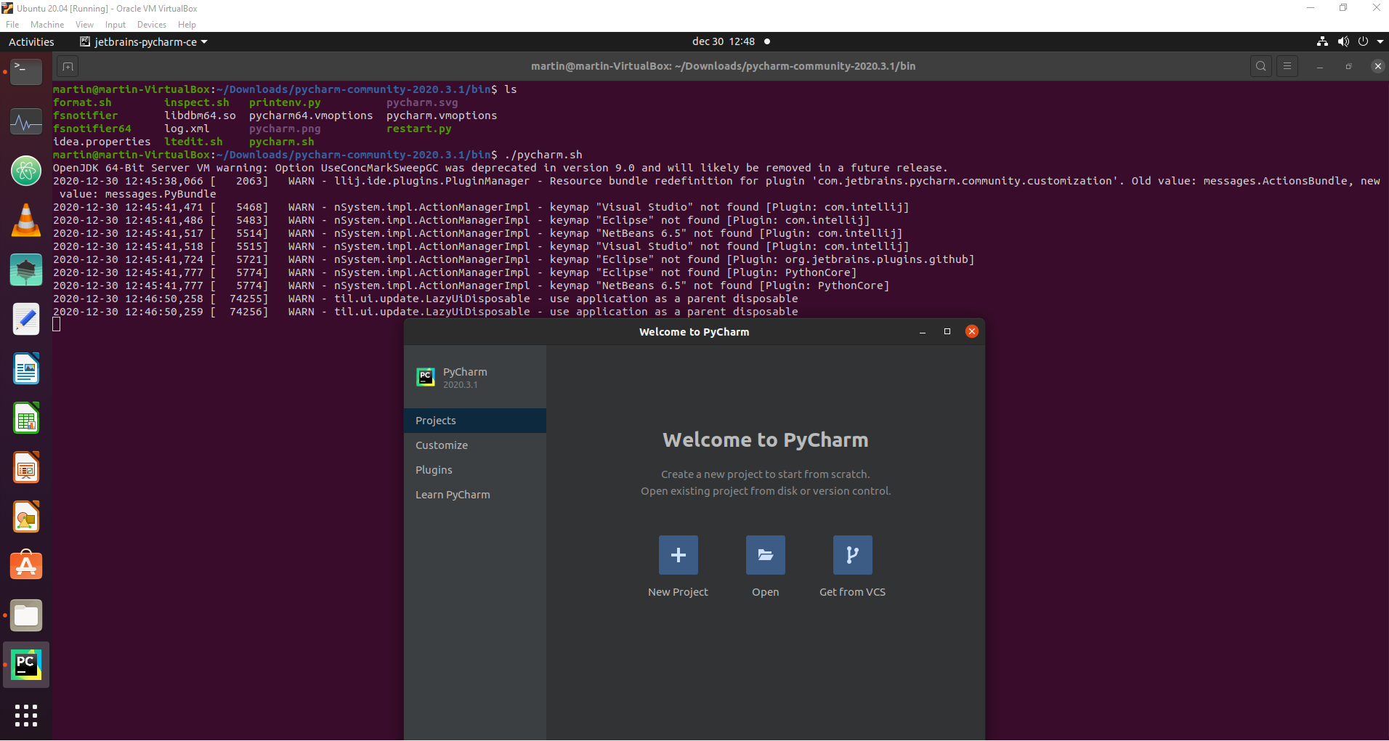Expand the system status menu arrow

[1380, 42]
